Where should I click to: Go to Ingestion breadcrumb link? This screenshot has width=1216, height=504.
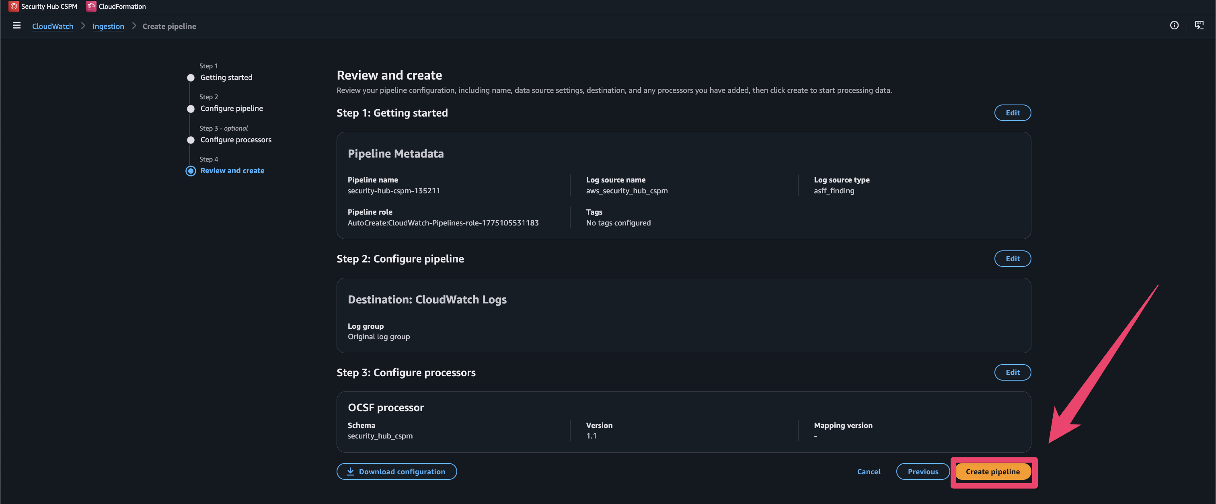[108, 27]
